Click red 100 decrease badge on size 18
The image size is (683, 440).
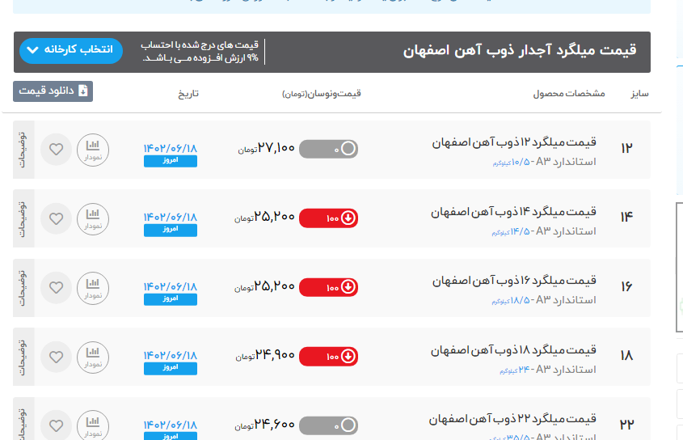point(328,356)
